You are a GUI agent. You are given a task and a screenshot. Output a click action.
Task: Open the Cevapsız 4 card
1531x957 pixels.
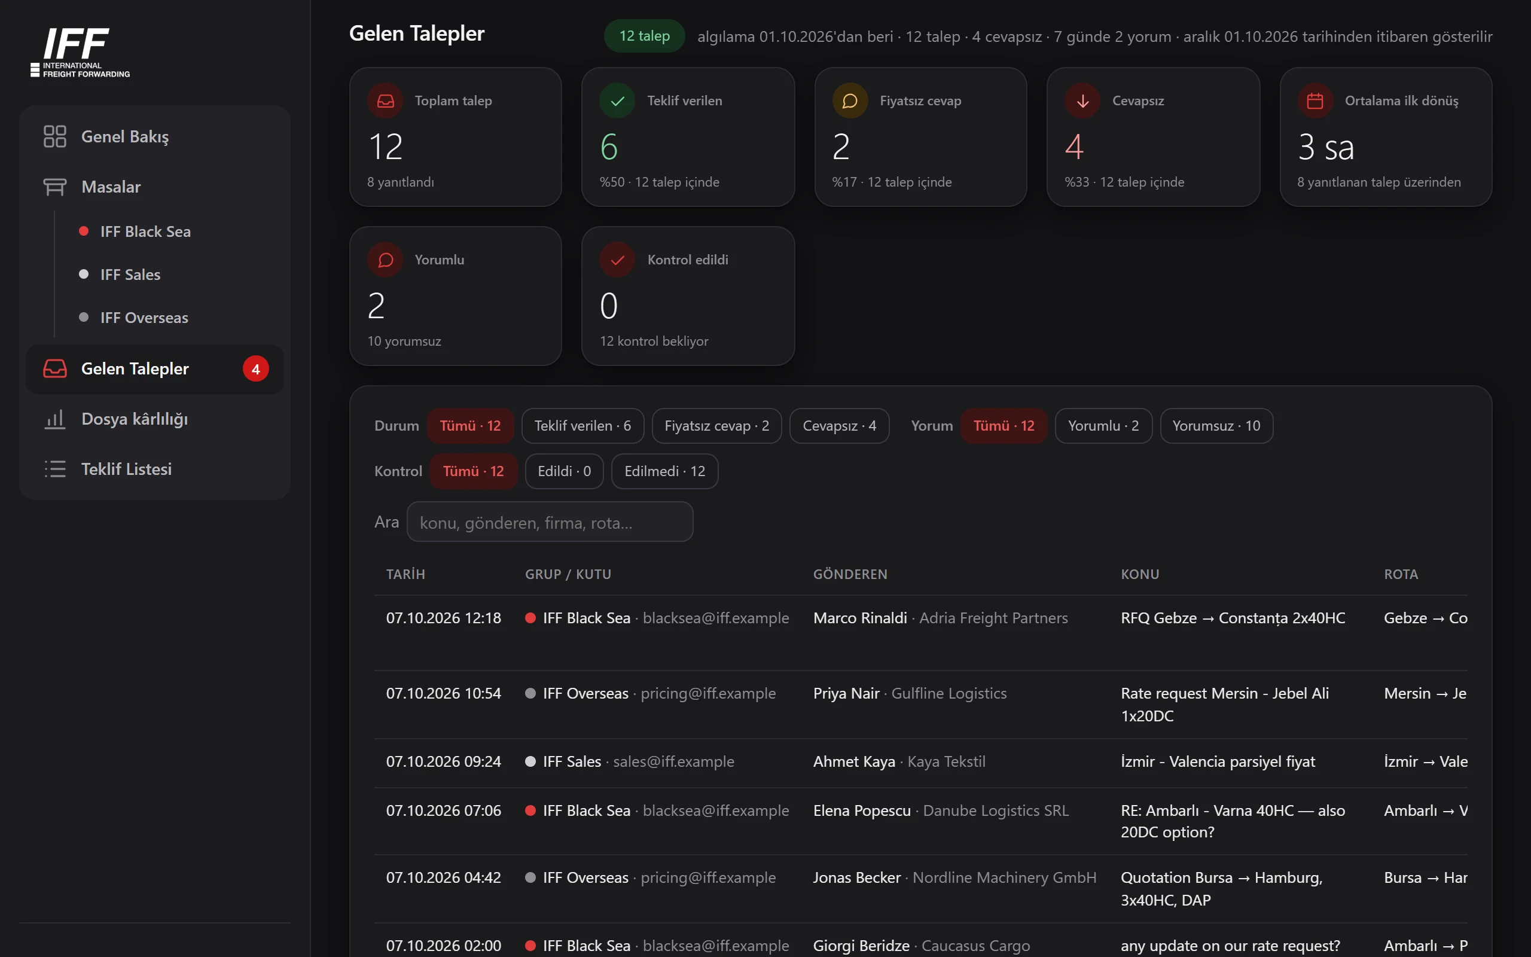tap(1153, 137)
